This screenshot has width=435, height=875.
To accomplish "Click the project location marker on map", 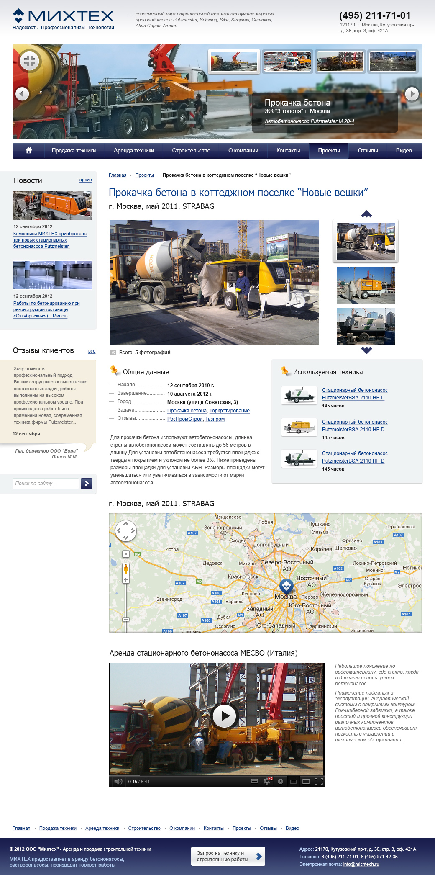I will point(286,586).
